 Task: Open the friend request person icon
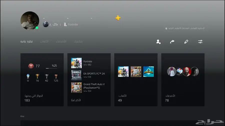(x=158, y=42)
